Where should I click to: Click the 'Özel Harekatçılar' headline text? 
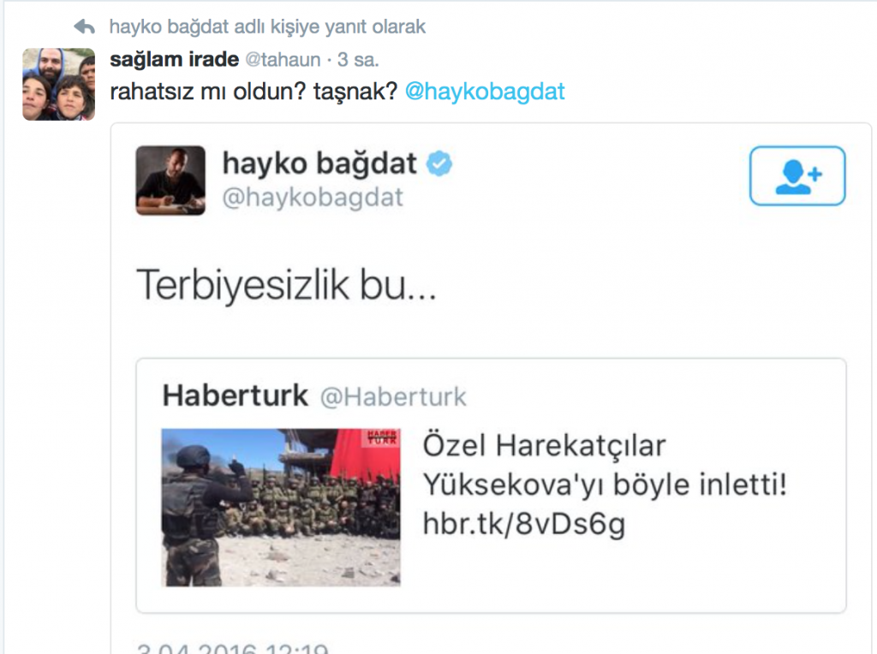(544, 445)
